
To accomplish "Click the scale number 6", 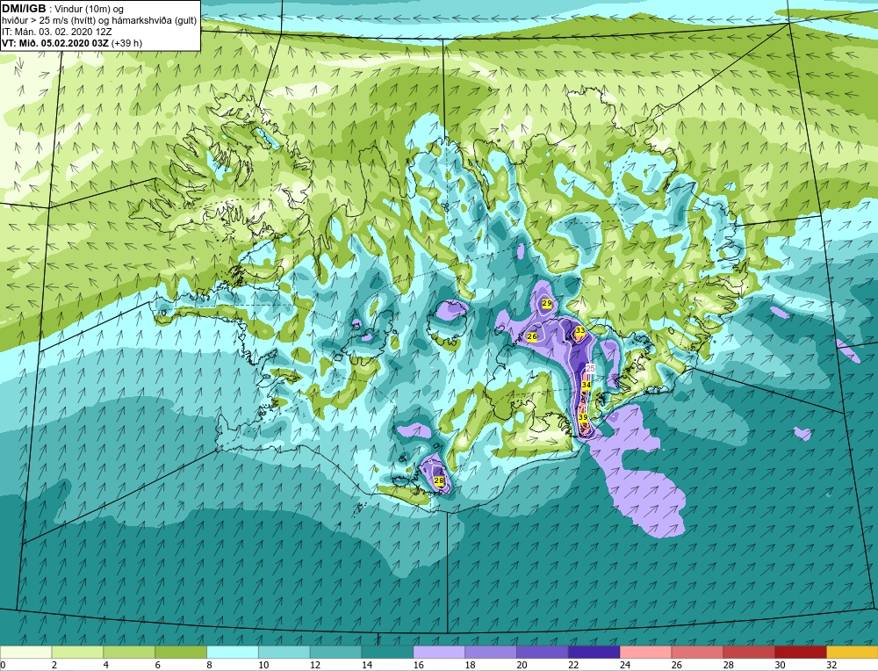I will (158, 665).
